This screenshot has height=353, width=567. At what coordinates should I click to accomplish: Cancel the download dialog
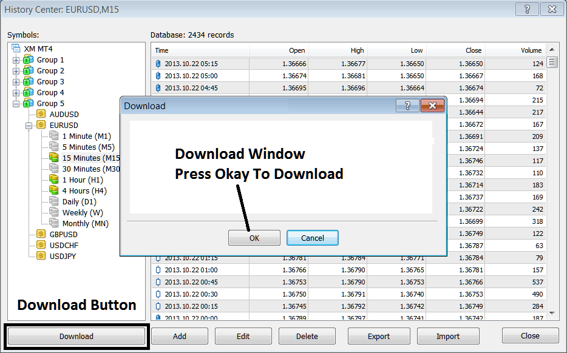click(x=312, y=238)
